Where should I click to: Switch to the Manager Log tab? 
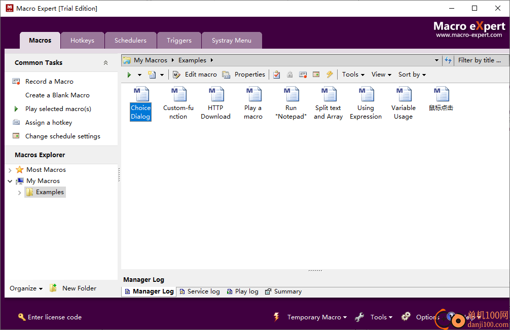[149, 291]
